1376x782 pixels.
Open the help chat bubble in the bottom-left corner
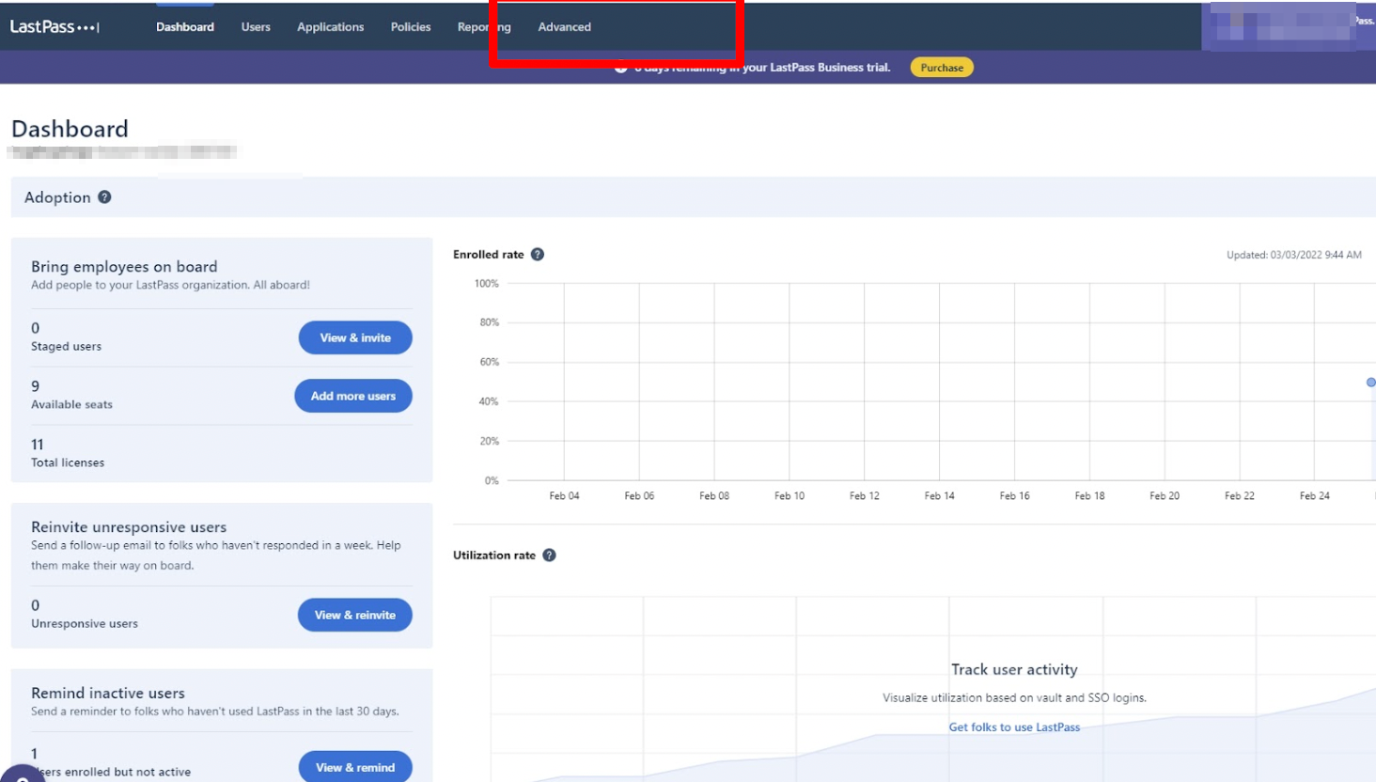pyautogui.click(x=21, y=774)
